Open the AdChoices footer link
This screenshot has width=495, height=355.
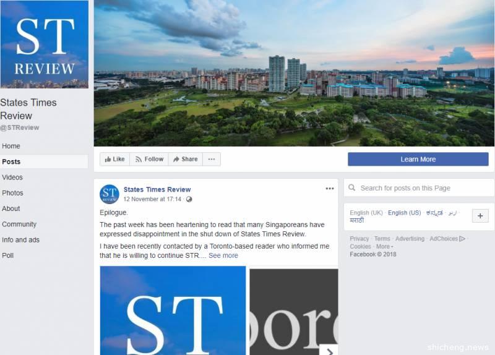[x=447, y=239]
